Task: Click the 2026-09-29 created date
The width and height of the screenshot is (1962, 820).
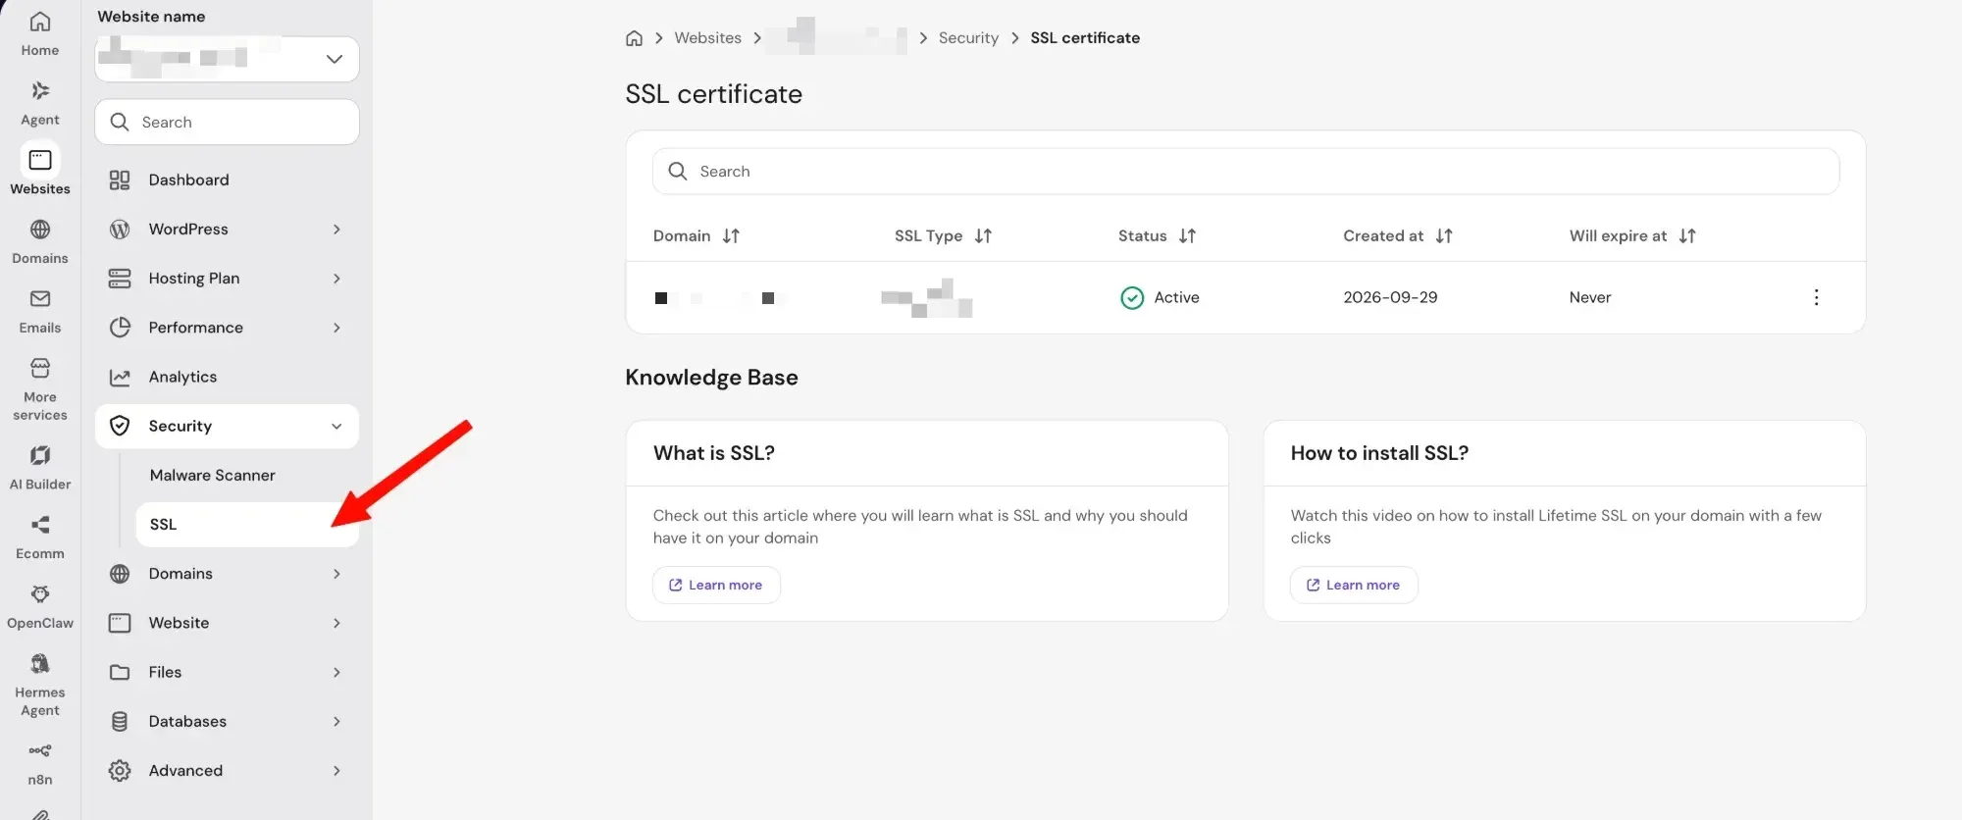Action: [1390, 298]
